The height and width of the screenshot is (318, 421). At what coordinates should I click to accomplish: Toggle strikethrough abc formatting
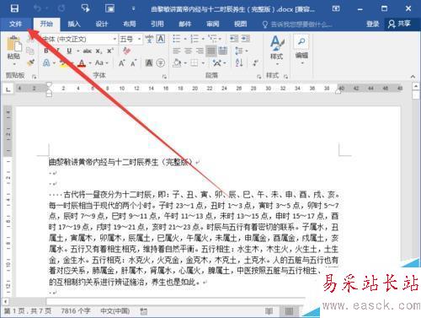[x=88, y=51]
